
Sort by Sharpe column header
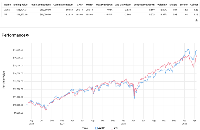(173, 5)
